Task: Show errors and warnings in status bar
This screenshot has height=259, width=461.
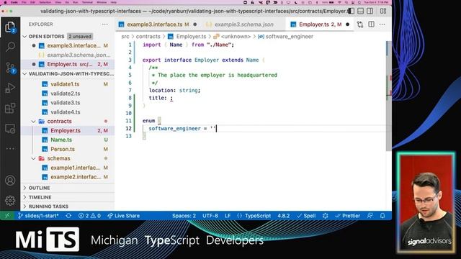Action: [x=89, y=216]
